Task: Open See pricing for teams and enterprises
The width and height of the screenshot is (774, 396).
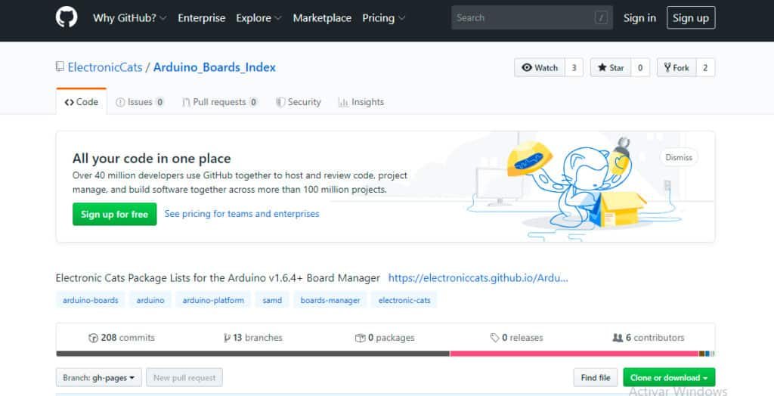Action: 242,214
